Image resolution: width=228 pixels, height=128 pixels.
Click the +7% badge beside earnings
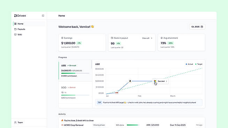tap(79, 43)
